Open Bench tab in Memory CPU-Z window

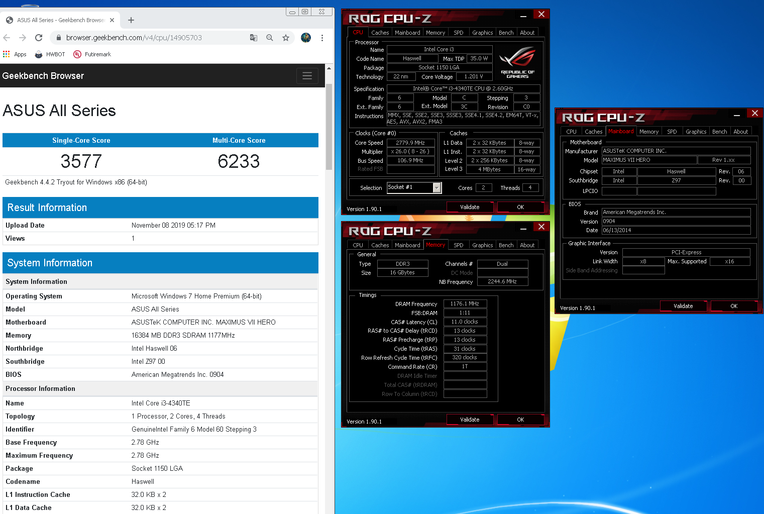[x=506, y=245]
